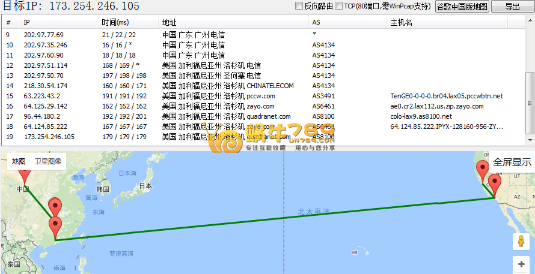The height and width of the screenshot is (274, 535).
Task: Enable the 反向路由 checkbox
Action: [x=299, y=6]
